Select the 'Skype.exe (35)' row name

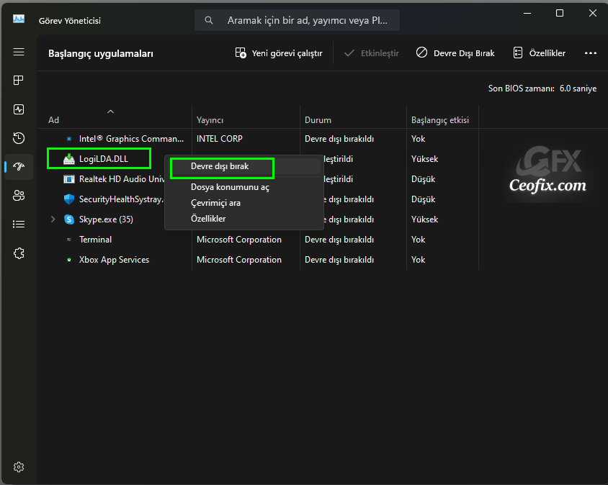coord(106,219)
